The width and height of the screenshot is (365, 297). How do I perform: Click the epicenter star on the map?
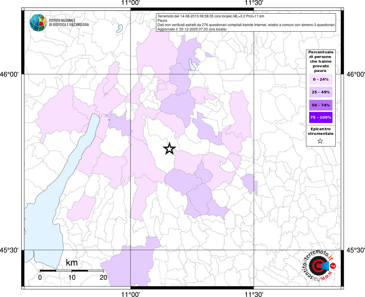tap(169, 148)
